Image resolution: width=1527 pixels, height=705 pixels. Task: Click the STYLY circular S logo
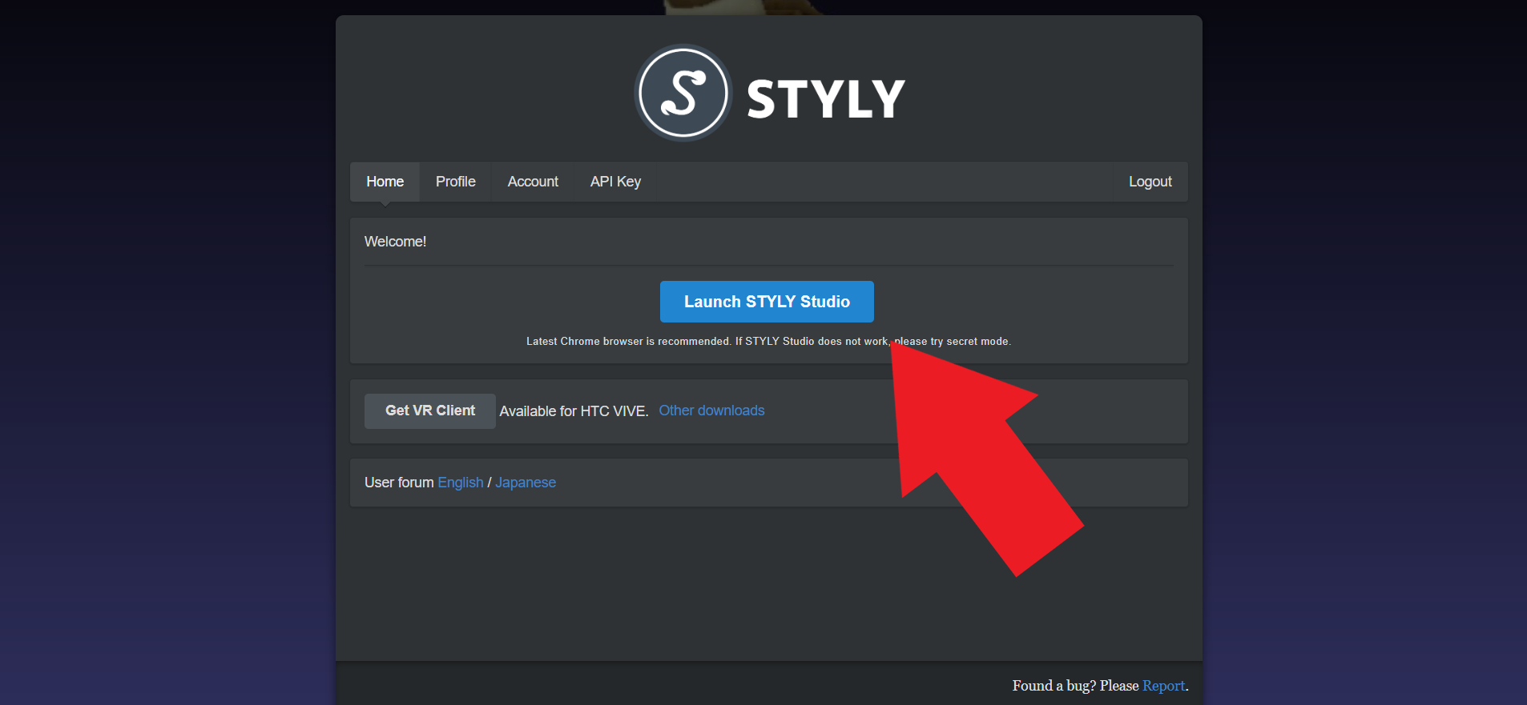pos(683,93)
